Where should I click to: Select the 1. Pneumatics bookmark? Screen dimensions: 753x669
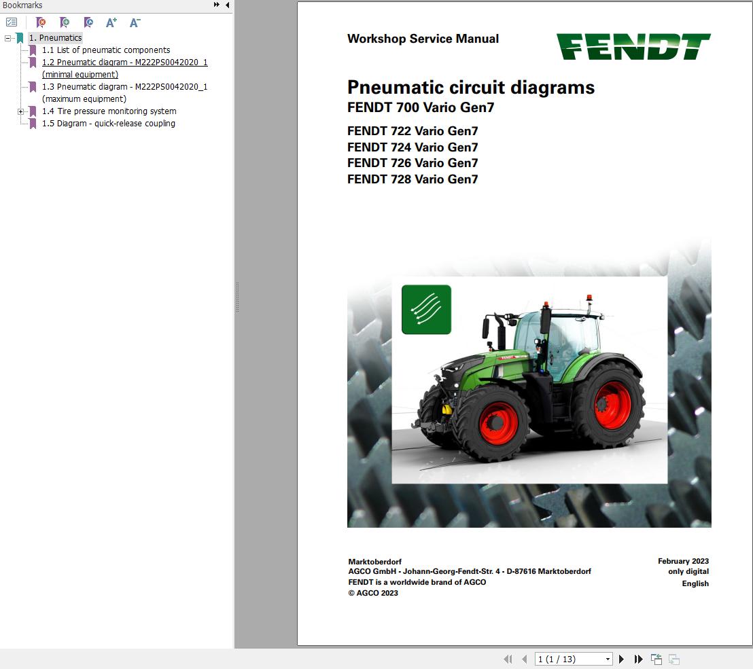pos(55,37)
